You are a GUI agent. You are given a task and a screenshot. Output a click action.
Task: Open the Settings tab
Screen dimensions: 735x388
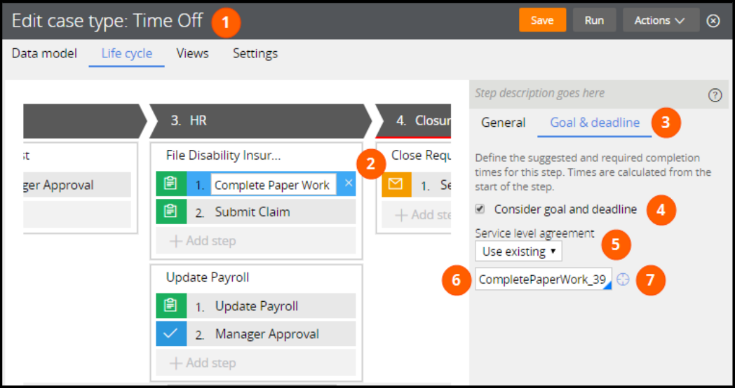255,53
